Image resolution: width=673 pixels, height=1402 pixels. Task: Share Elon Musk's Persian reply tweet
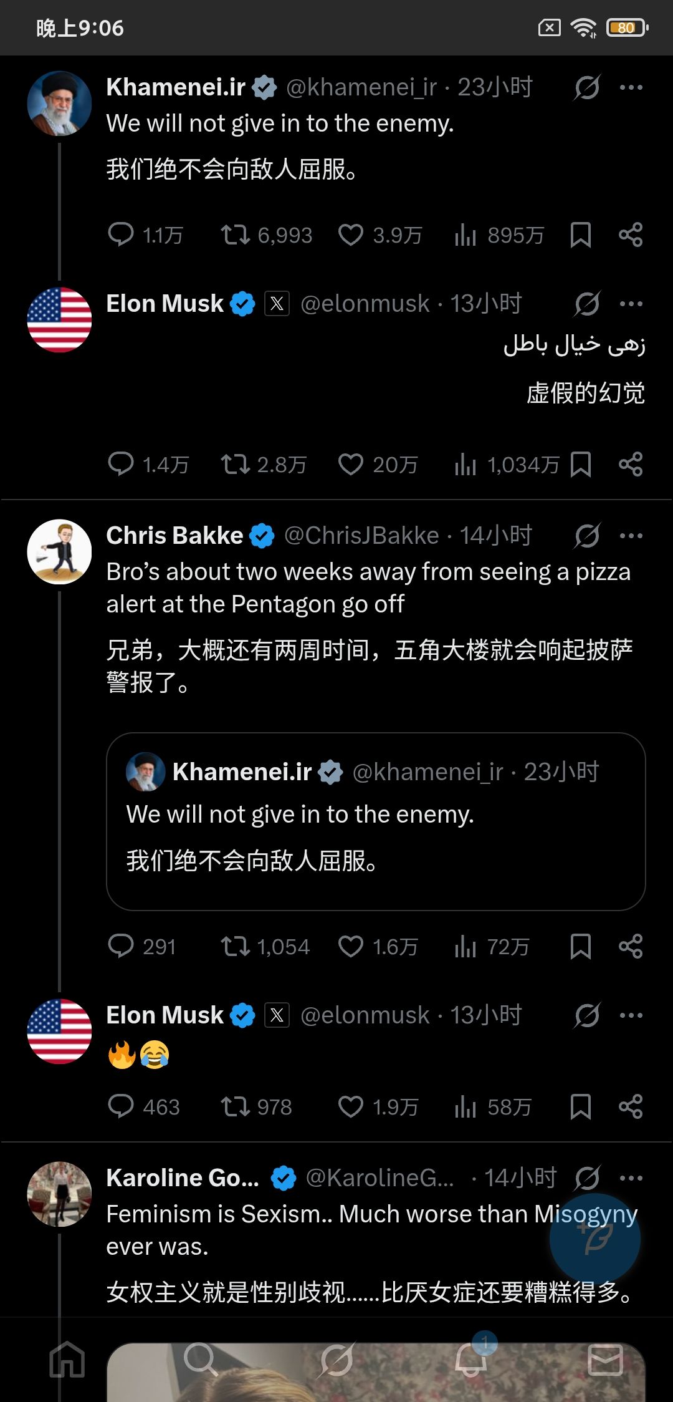(x=630, y=465)
